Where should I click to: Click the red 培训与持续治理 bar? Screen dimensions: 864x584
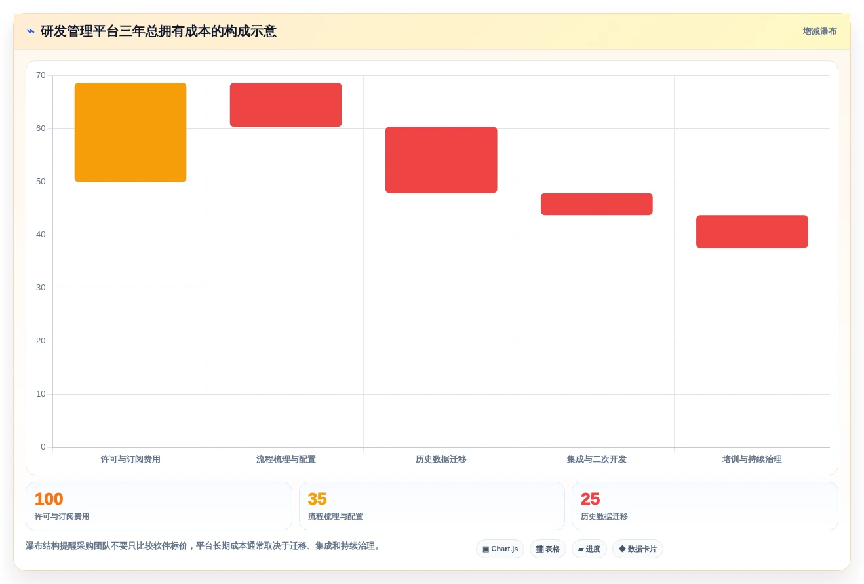tap(752, 231)
